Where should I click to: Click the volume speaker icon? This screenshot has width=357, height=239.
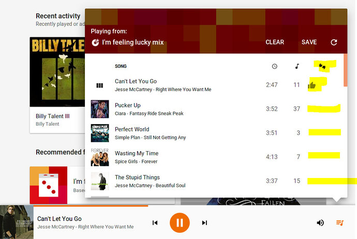click(x=320, y=222)
